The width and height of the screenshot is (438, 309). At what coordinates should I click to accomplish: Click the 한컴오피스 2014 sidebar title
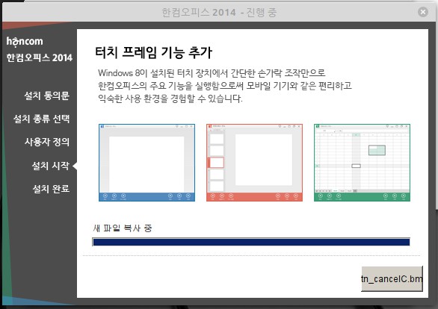pos(40,57)
